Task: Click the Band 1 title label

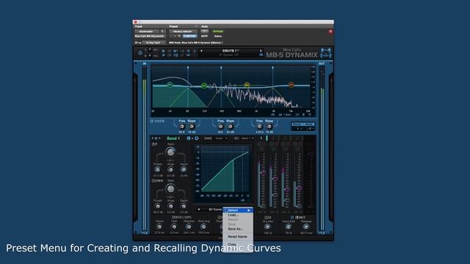Action: (x=173, y=139)
